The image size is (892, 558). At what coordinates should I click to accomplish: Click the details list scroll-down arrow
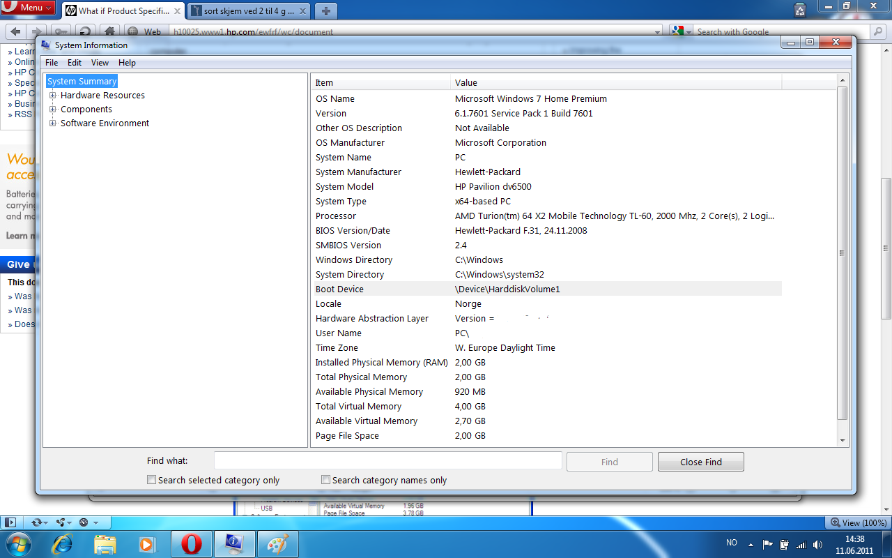[843, 440]
